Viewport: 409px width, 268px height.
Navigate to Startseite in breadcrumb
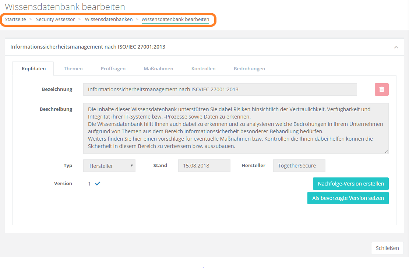pyautogui.click(x=15, y=20)
